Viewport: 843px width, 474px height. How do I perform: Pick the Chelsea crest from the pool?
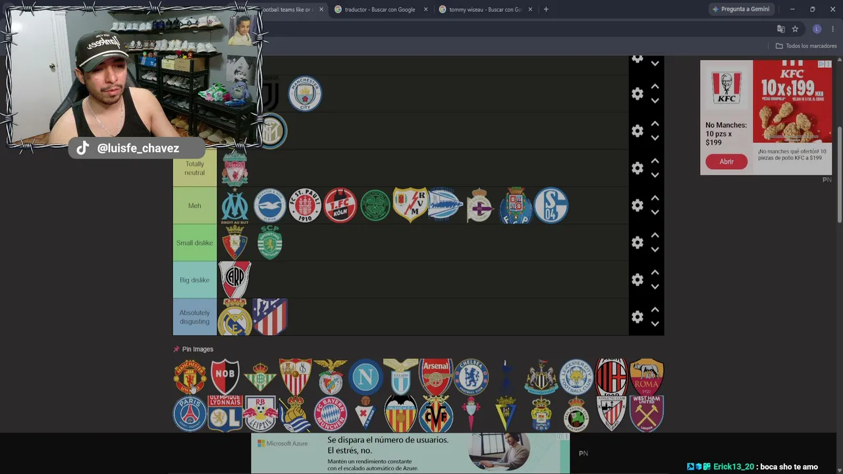[471, 377]
